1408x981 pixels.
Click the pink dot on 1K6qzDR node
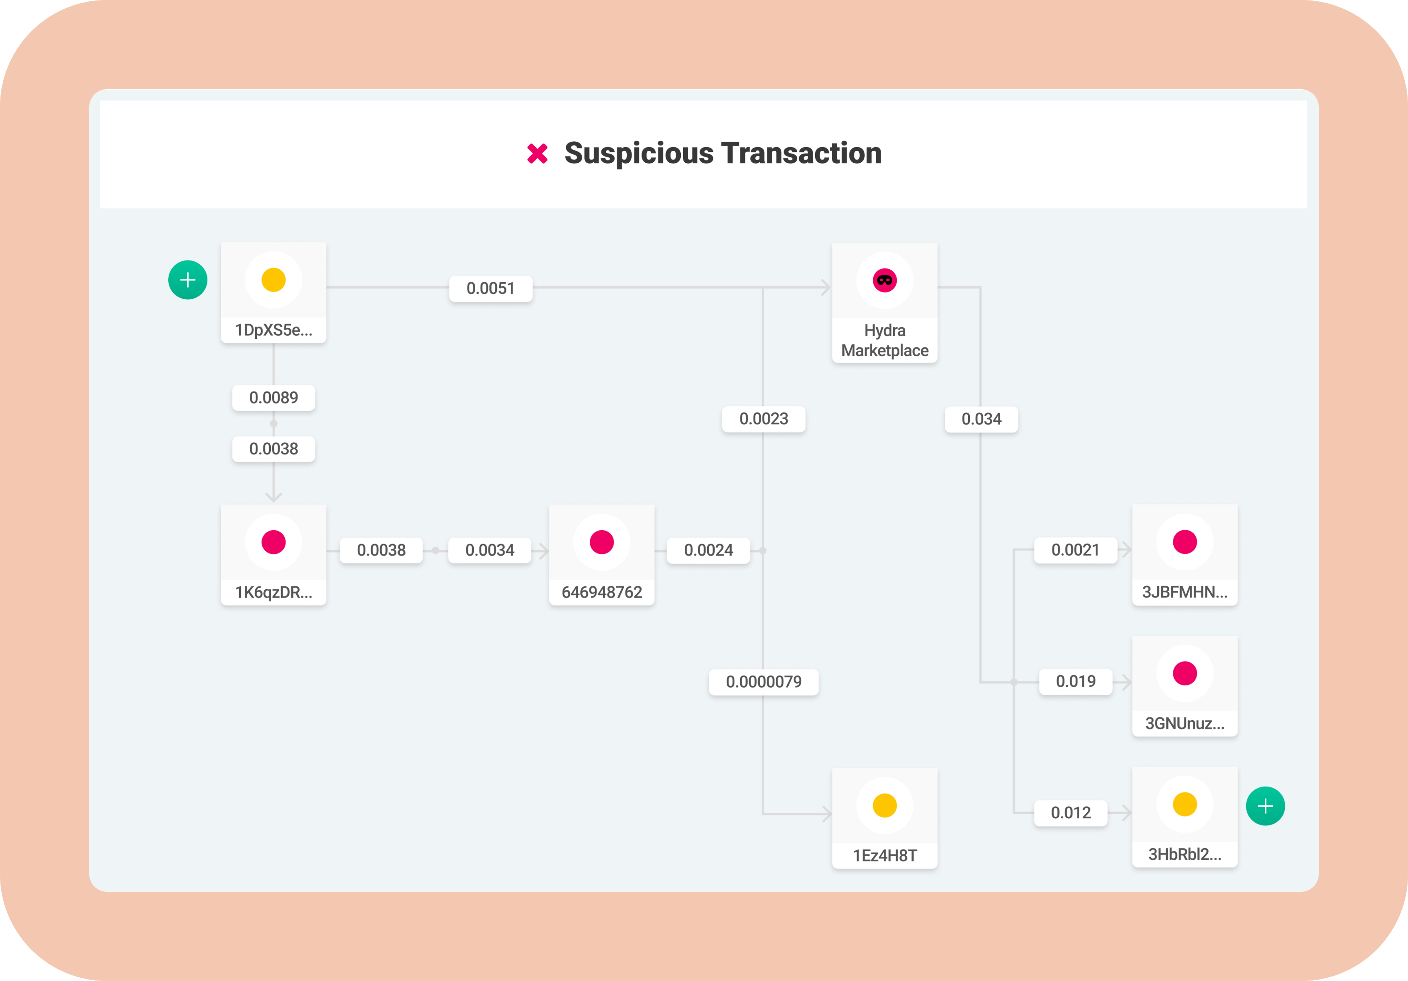pyautogui.click(x=273, y=542)
